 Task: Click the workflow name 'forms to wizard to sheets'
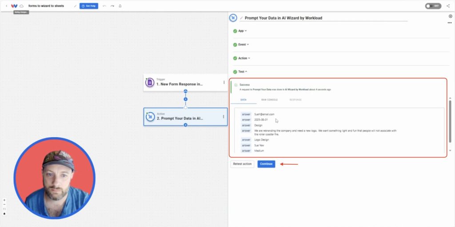(46, 6)
